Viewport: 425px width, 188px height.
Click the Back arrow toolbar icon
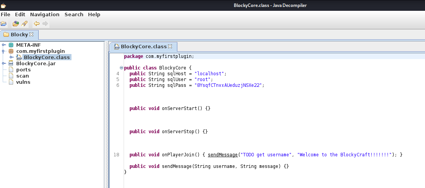[37, 24]
